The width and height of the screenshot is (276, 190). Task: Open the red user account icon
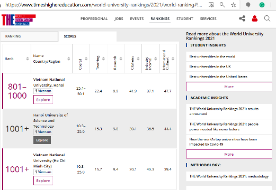pyautogui.click(x=254, y=18)
